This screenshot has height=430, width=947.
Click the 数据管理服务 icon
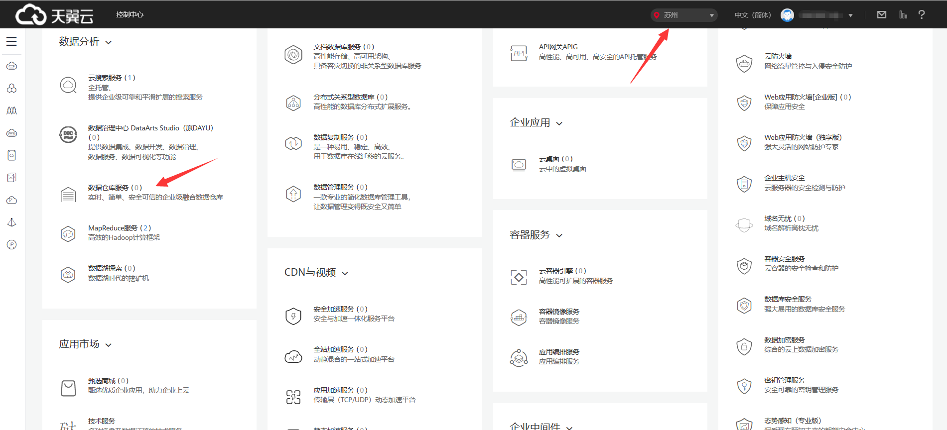[x=293, y=194]
